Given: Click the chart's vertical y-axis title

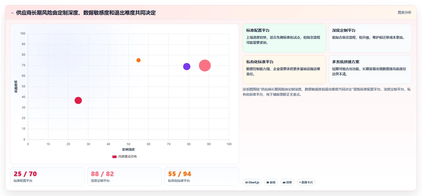Looking at the screenshot, I should (x=16, y=87).
